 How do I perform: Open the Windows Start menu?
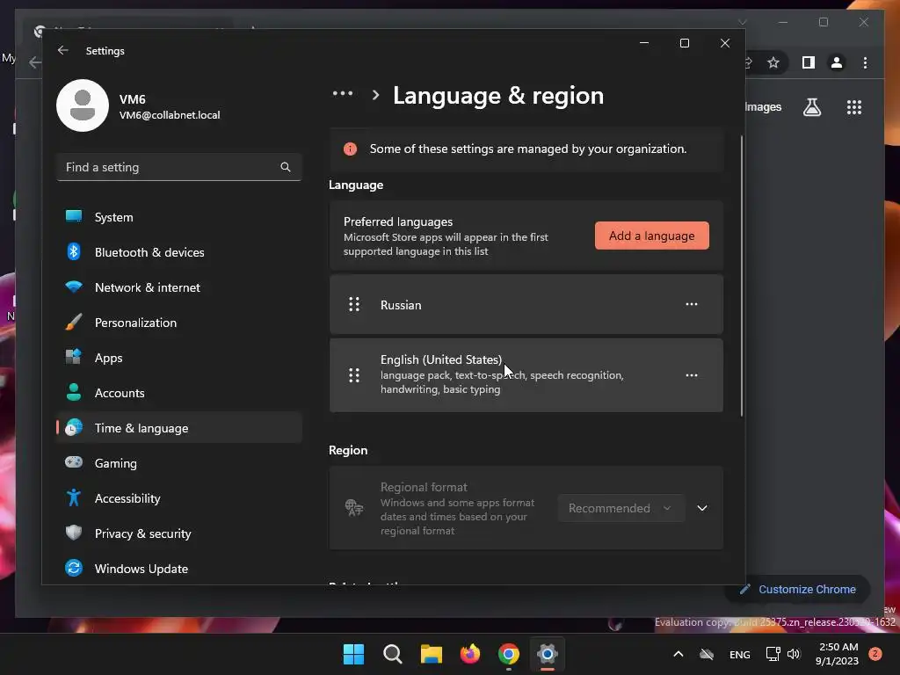(353, 654)
